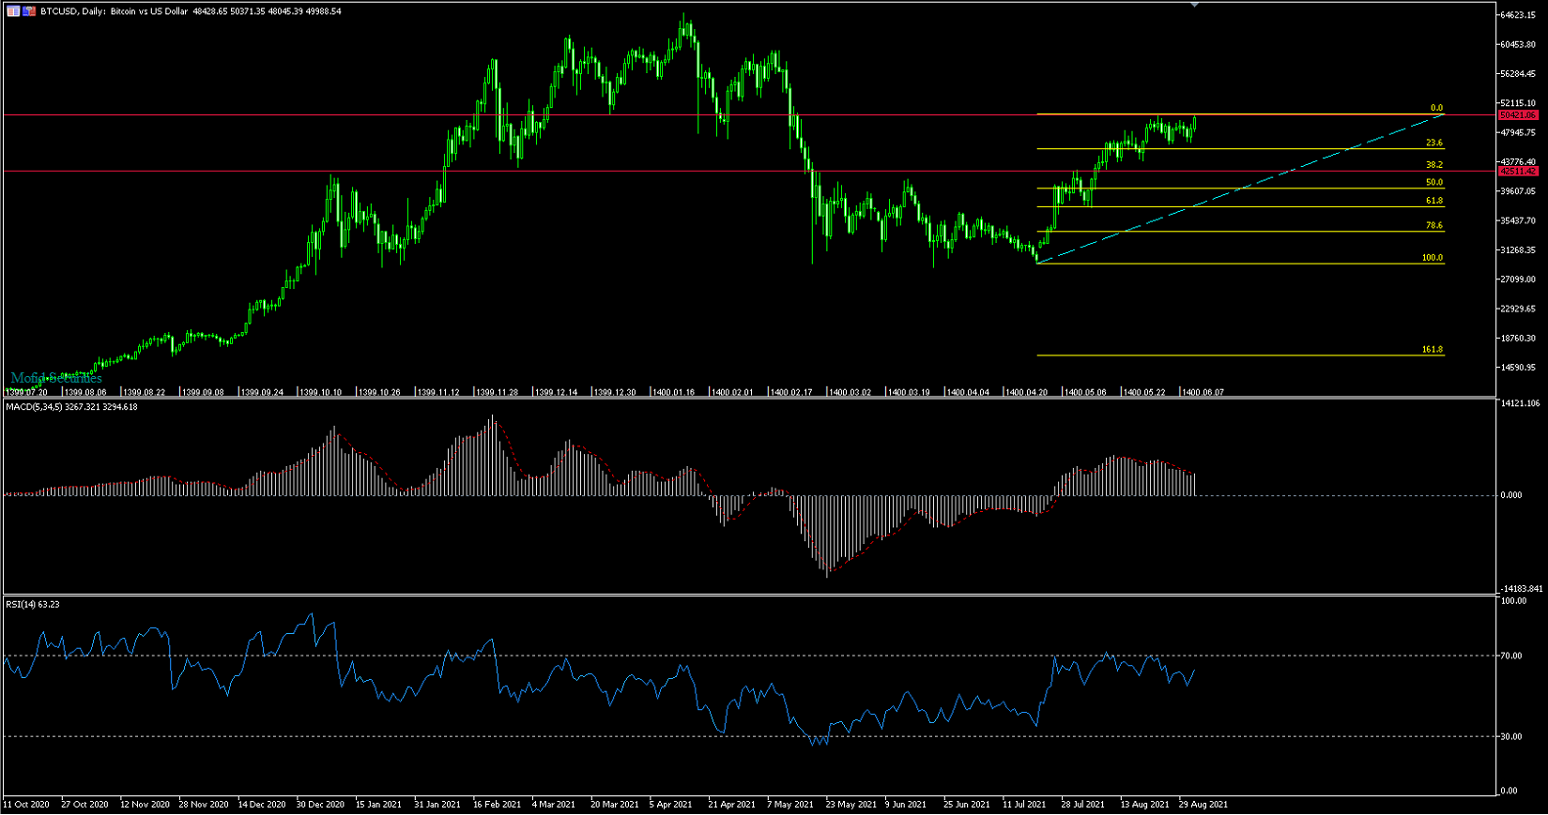Click the one-click trading panel icon
This screenshot has height=815, width=1548.
13,11
